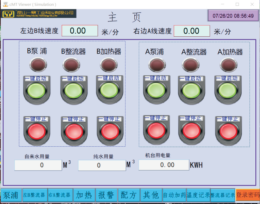Viewport: 260px width, 204px height.
Task: Click the 自来水用量 value field
Action: pos(38,165)
